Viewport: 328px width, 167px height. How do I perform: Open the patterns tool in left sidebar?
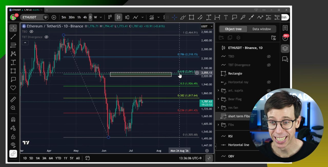pos(13,54)
